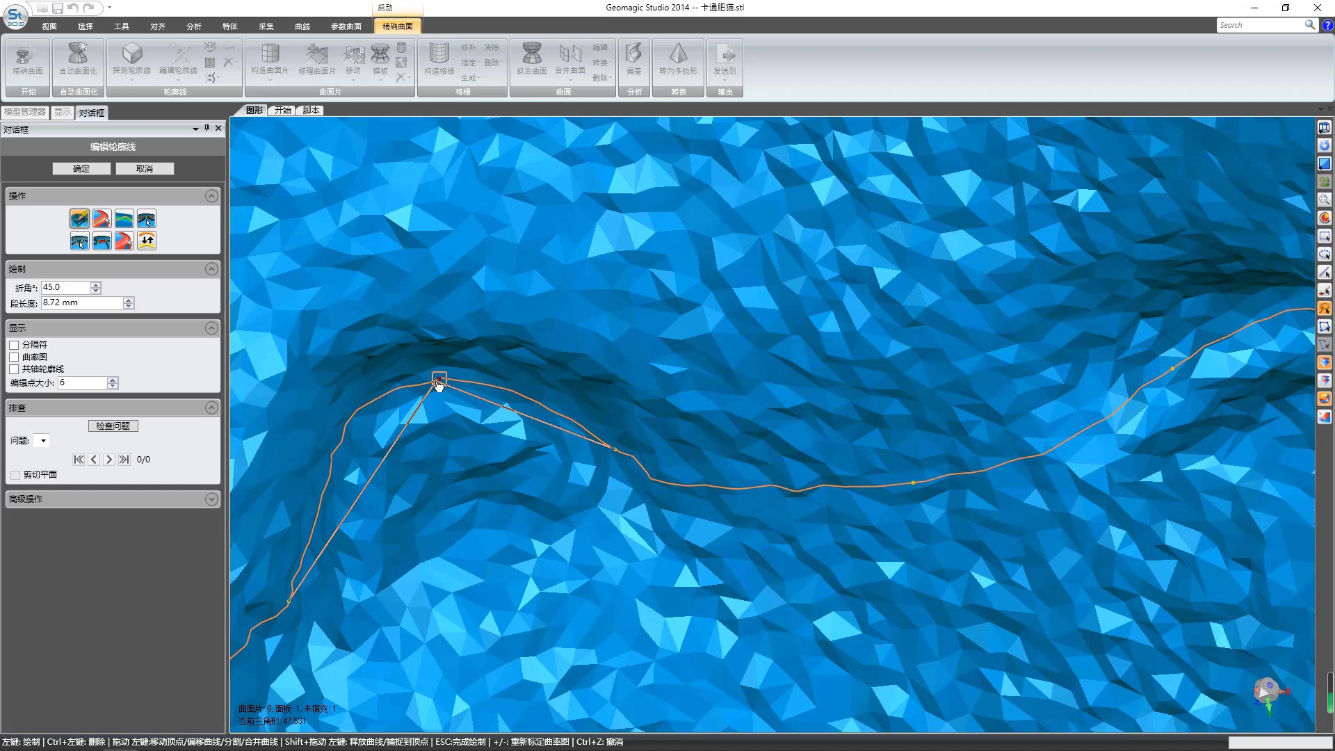This screenshot has width=1335, height=751.
Task: Open the 选择 ribbon tab
Action: [86, 26]
